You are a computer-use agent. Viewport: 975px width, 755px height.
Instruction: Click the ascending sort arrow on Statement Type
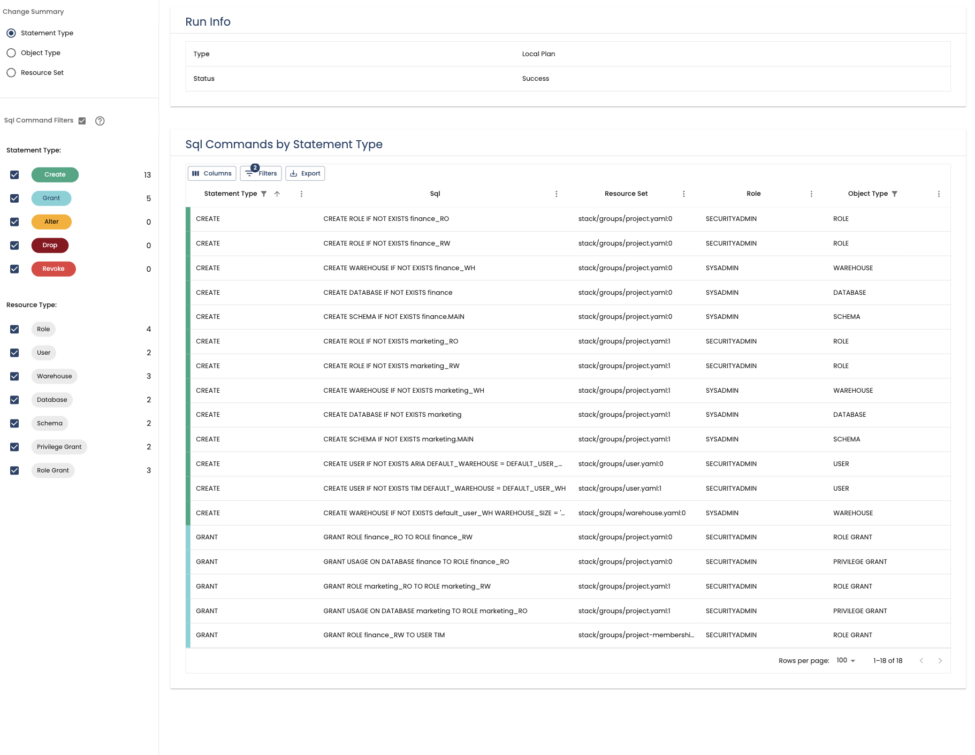tap(277, 194)
